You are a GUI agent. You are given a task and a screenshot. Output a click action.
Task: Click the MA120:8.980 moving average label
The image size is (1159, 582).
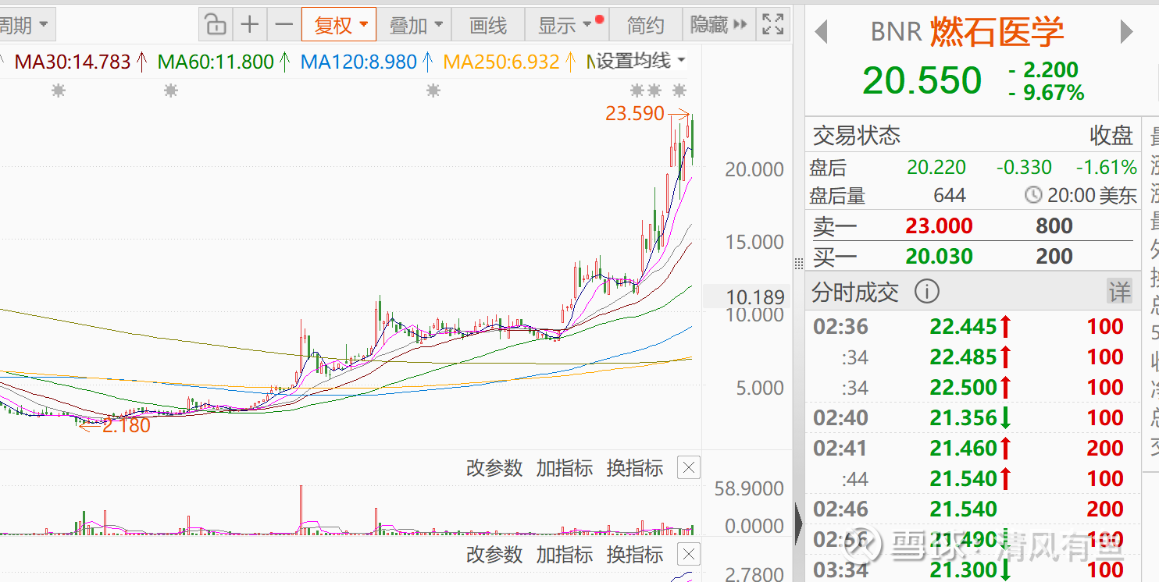tap(358, 62)
